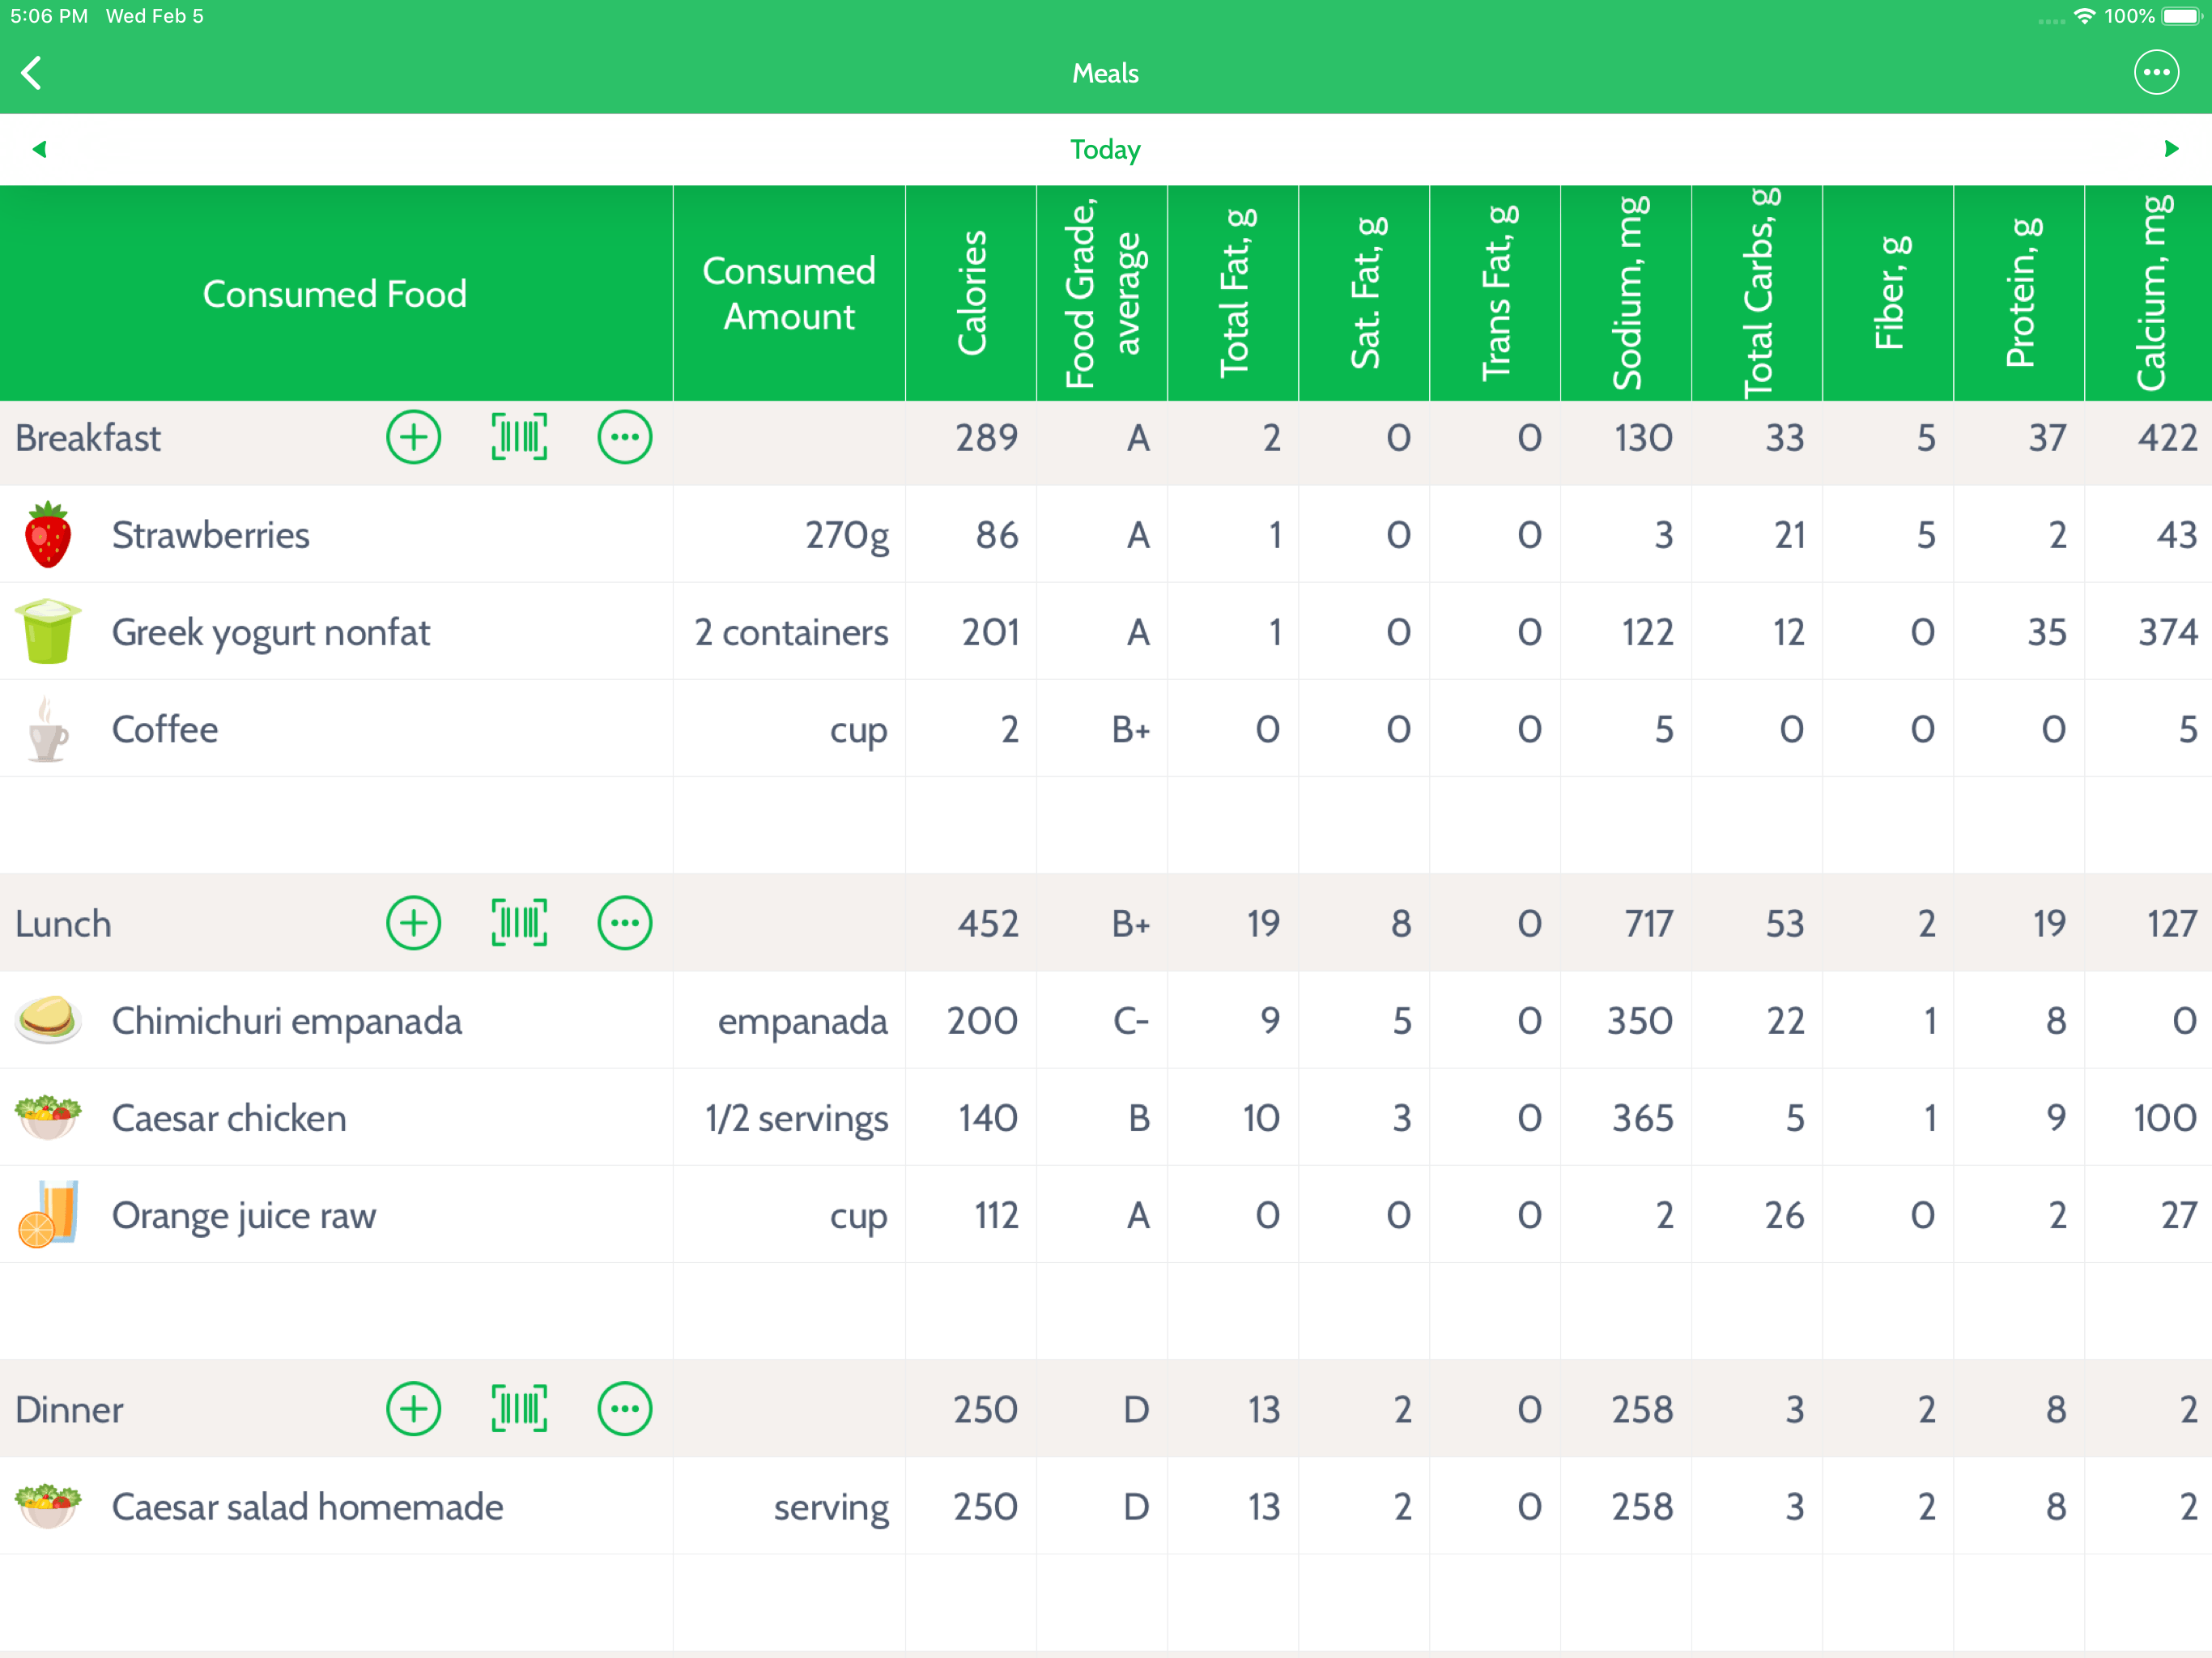
Task: Open the barcode scanner for Lunch
Action: 519,923
